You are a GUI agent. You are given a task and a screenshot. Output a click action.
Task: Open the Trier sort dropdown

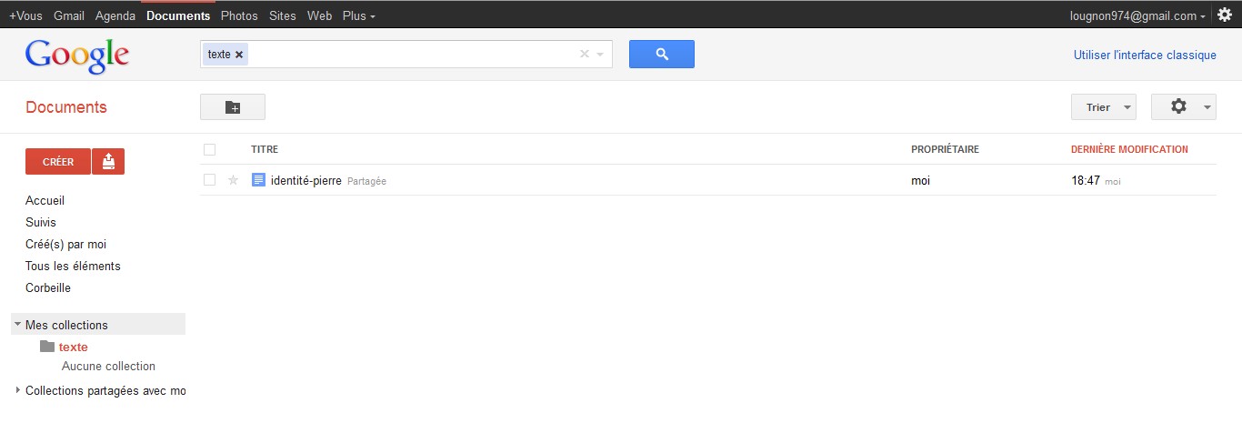coord(1104,107)
